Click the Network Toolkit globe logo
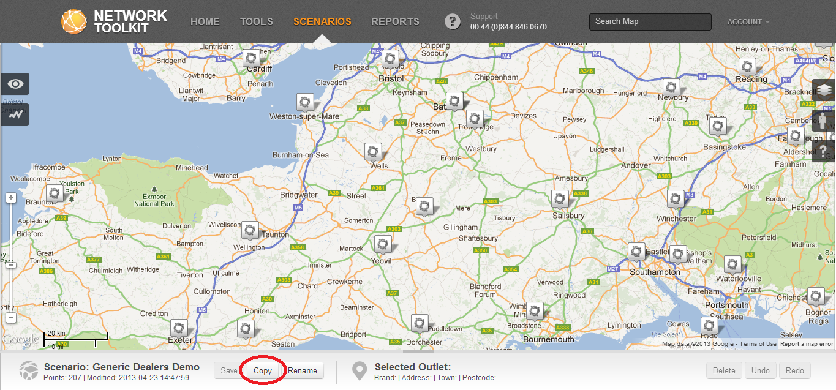 (74, 21)
